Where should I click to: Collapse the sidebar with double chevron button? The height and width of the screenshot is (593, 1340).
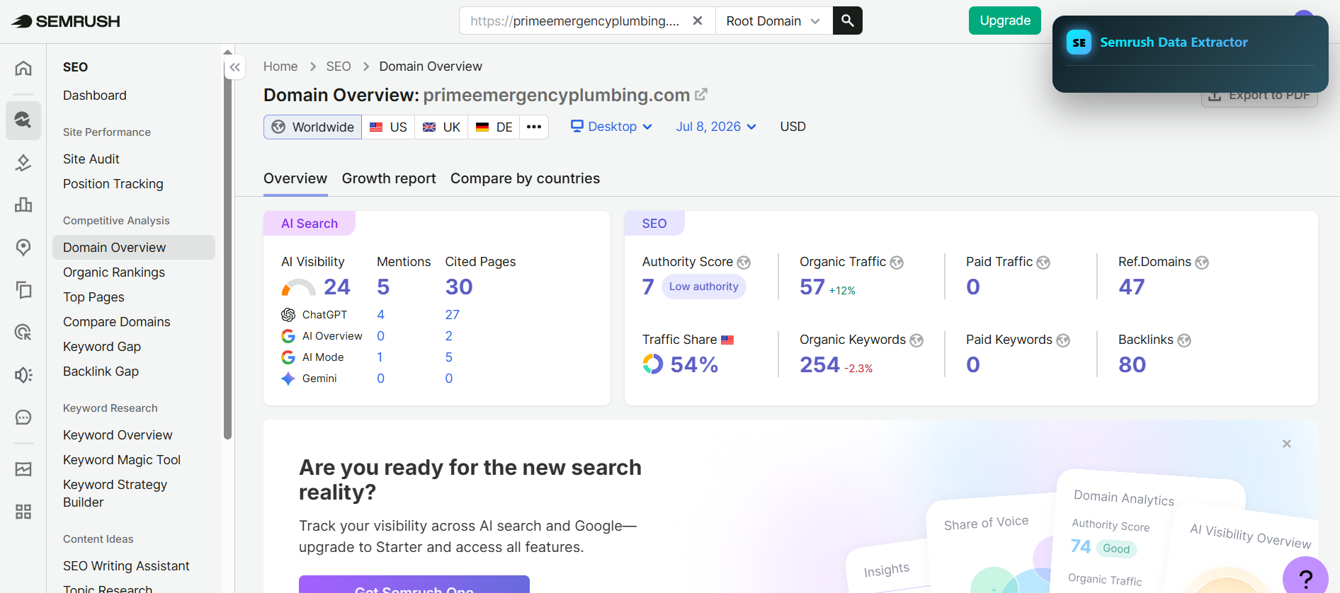[235, 67]
